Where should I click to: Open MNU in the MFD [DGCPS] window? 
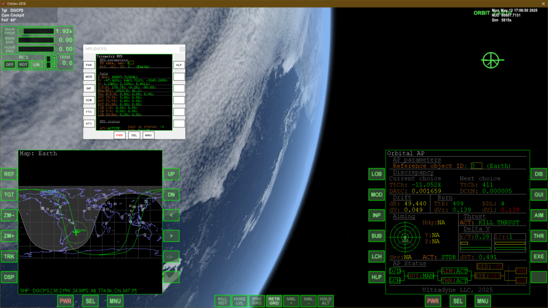click(148, 135)
